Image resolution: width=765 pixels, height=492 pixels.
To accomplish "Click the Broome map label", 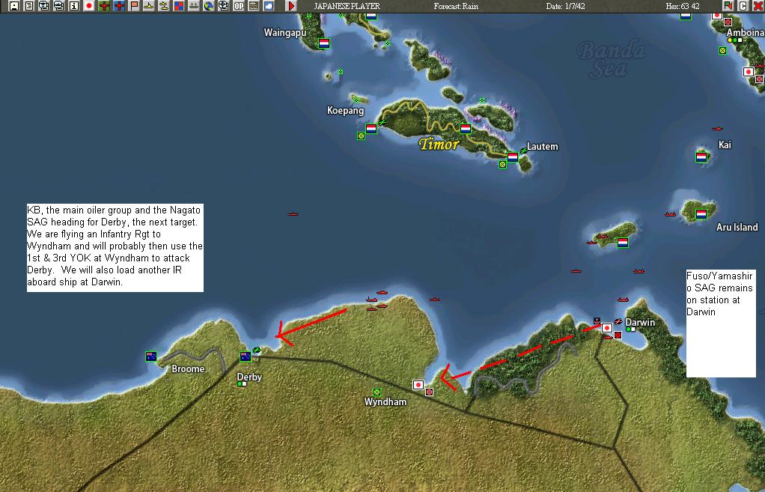I will point(188,368).
